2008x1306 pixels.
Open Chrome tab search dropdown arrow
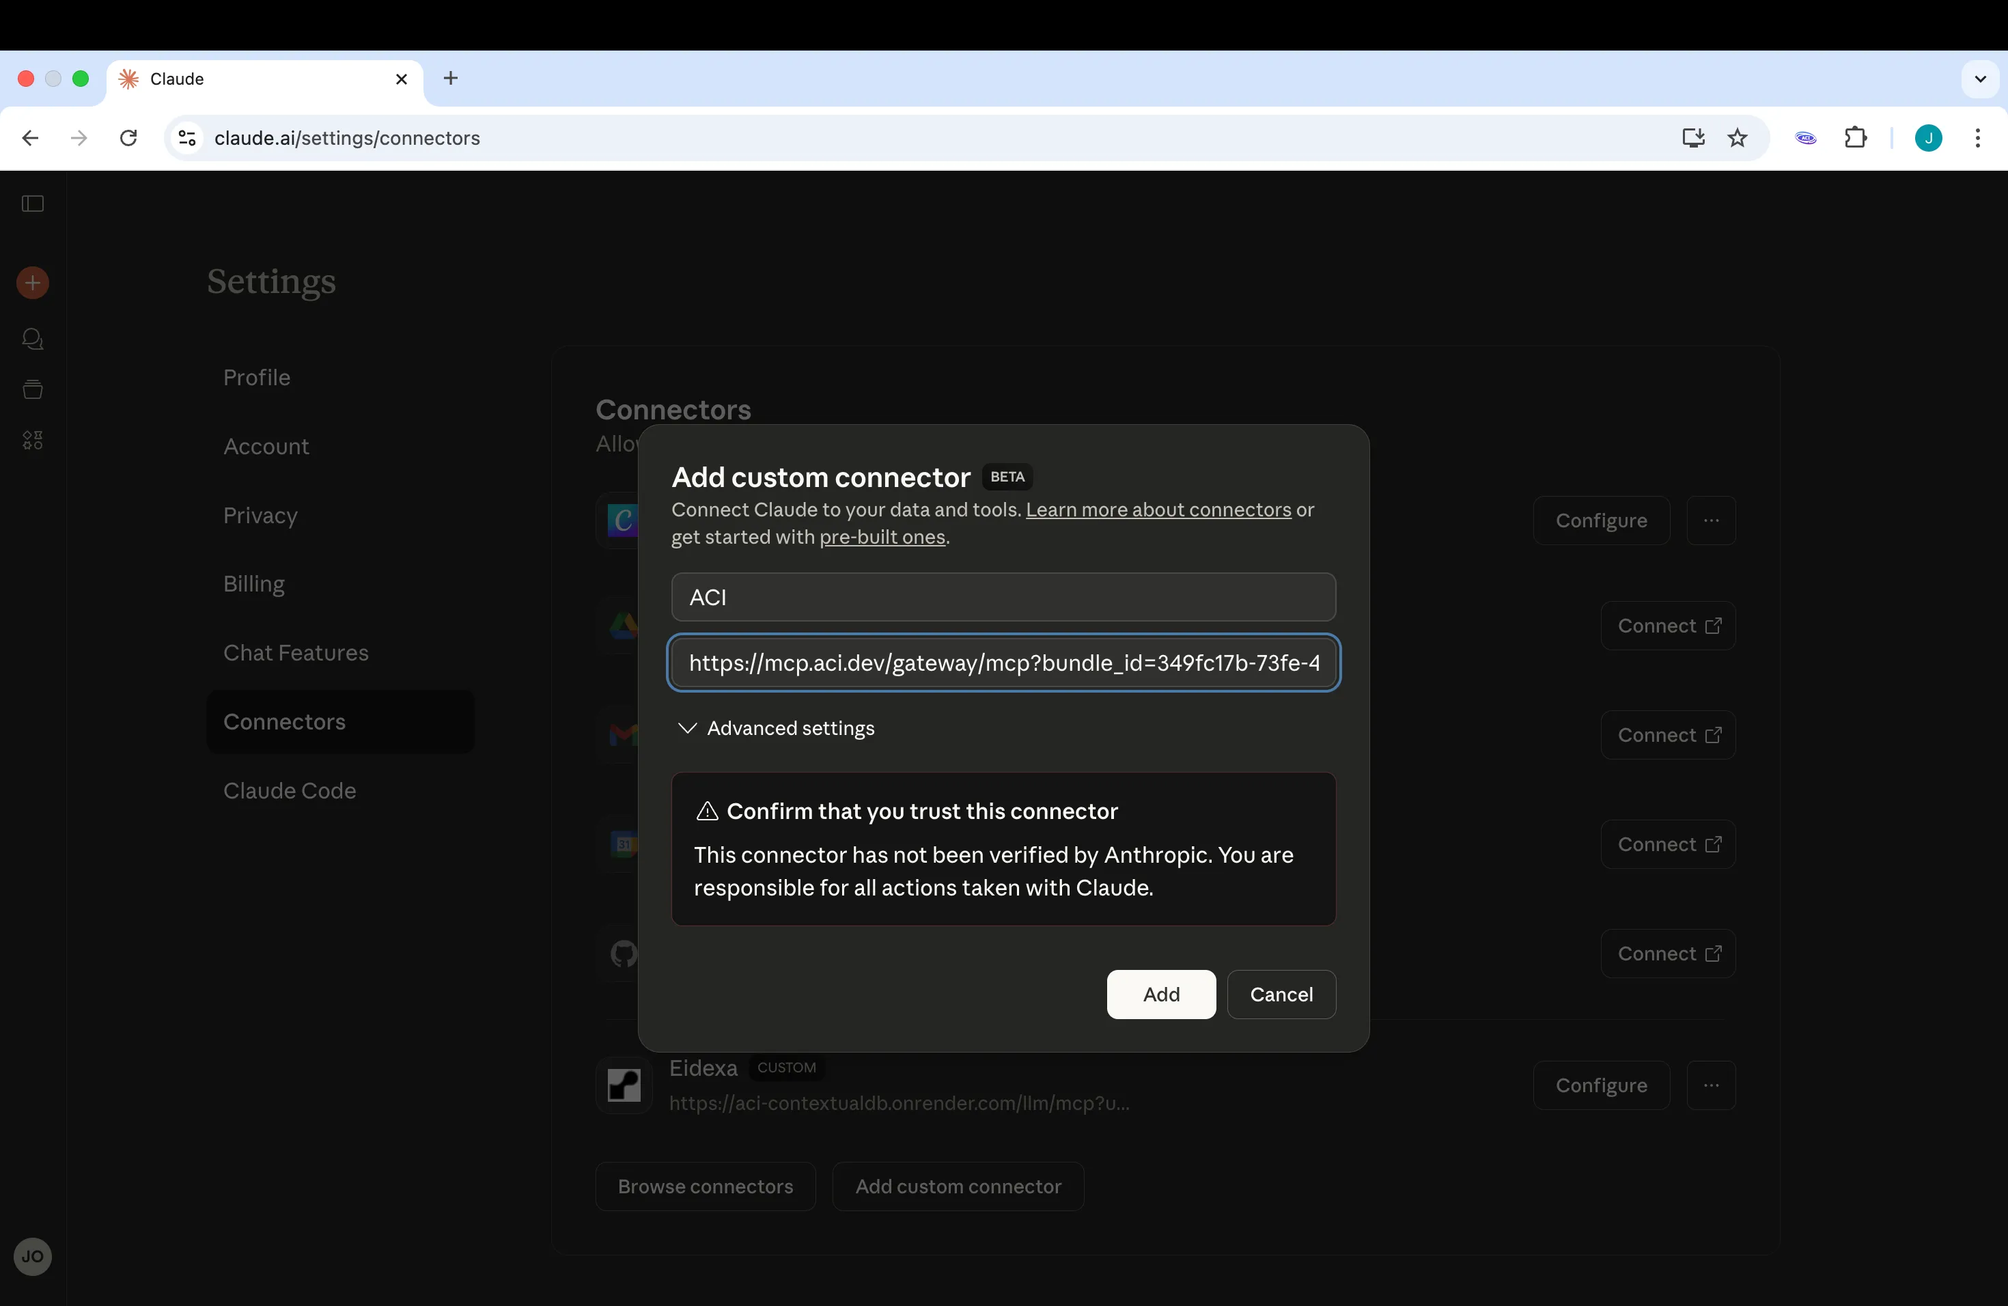(x=1980, y=79)
